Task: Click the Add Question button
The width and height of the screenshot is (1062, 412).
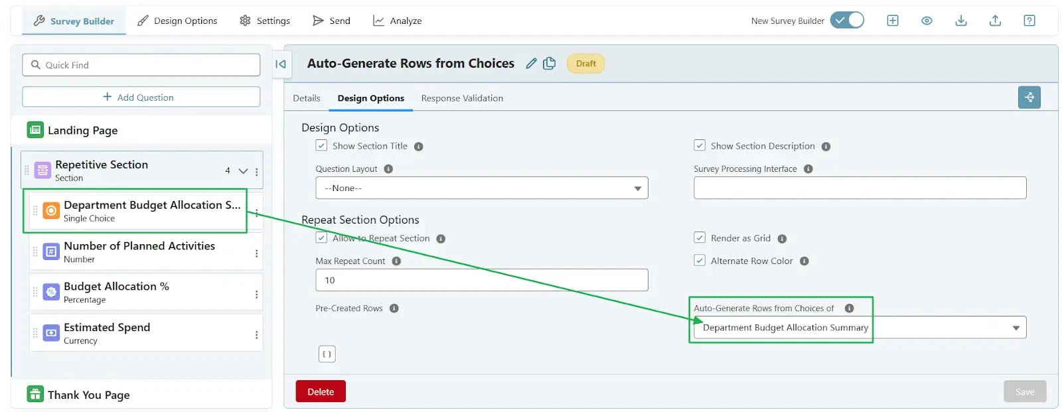Action: click(141, 97)
